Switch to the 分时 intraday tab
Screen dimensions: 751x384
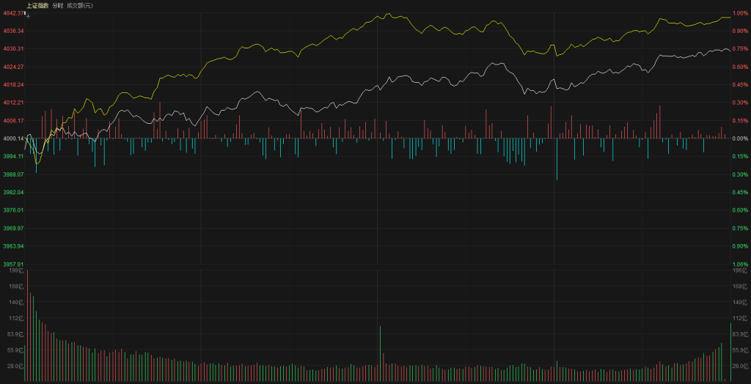[57, 5]
